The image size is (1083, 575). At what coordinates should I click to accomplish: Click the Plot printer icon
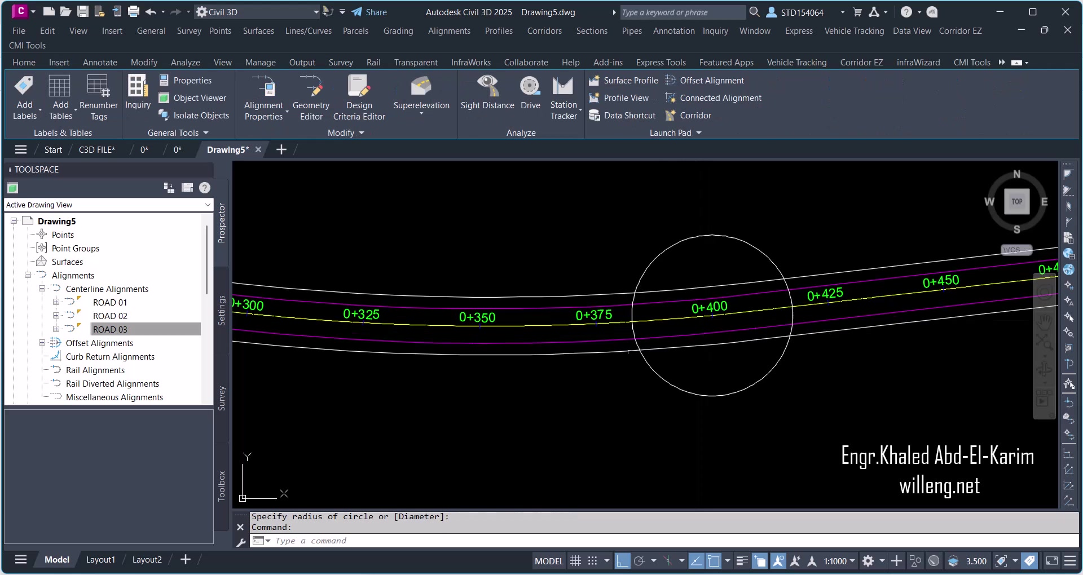click(x=134, y=11)
